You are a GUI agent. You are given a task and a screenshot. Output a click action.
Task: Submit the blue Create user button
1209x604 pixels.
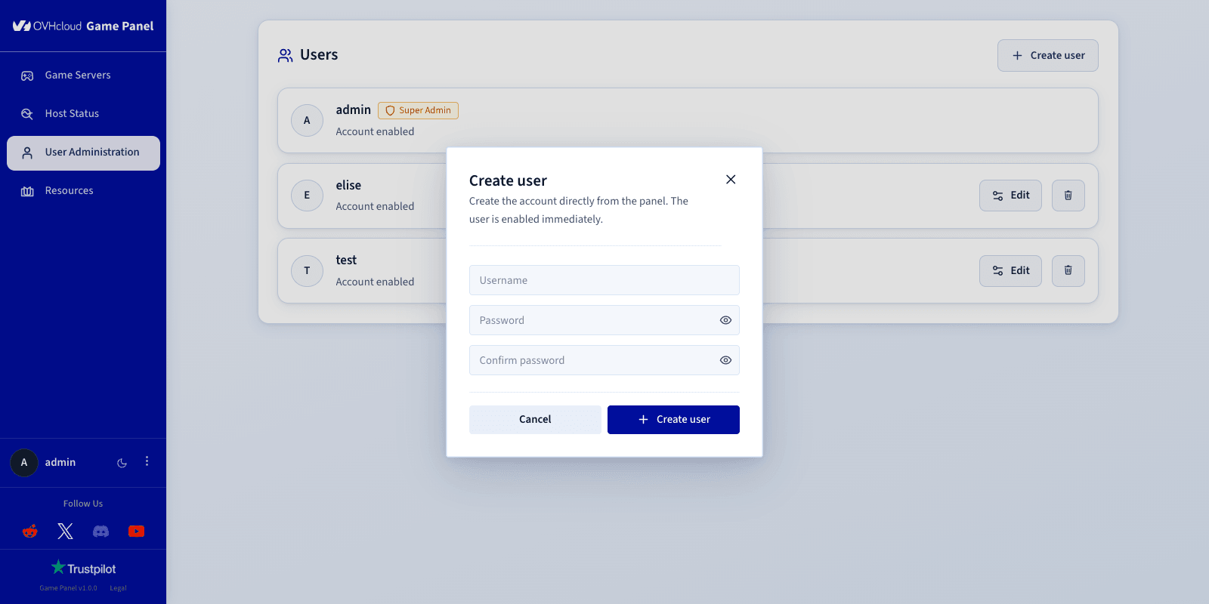[673, 420]
